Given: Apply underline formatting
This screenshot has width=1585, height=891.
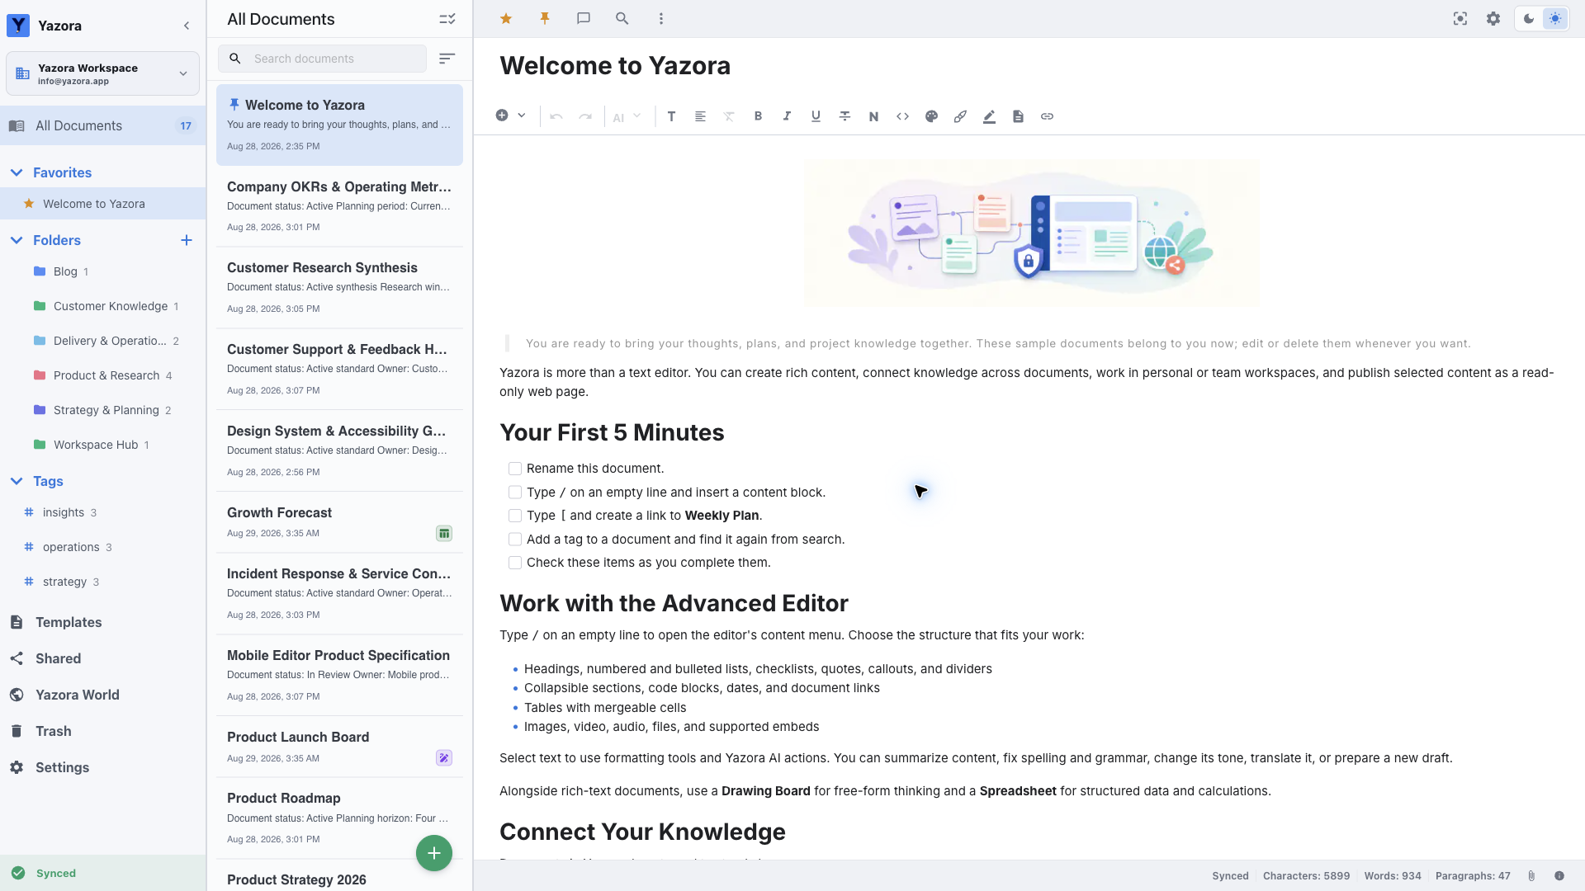Looking at the screenshot, I should 816,116.
